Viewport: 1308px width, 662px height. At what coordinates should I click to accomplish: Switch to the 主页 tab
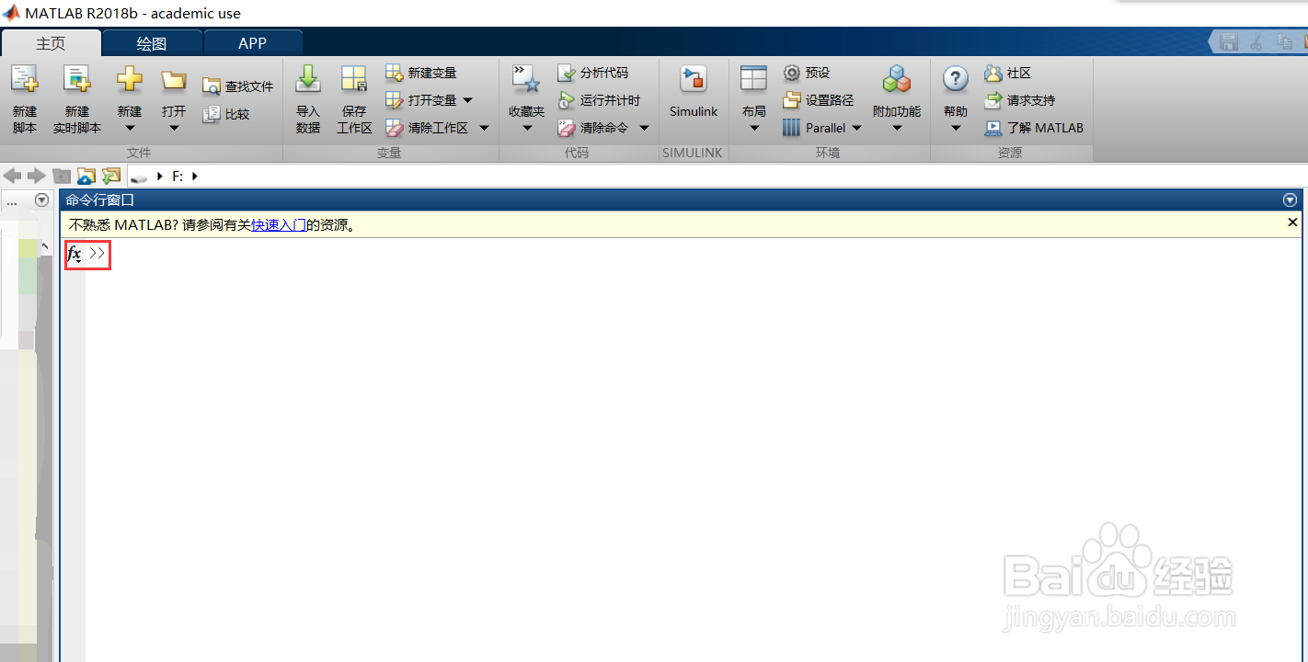(x=51, y=43)
